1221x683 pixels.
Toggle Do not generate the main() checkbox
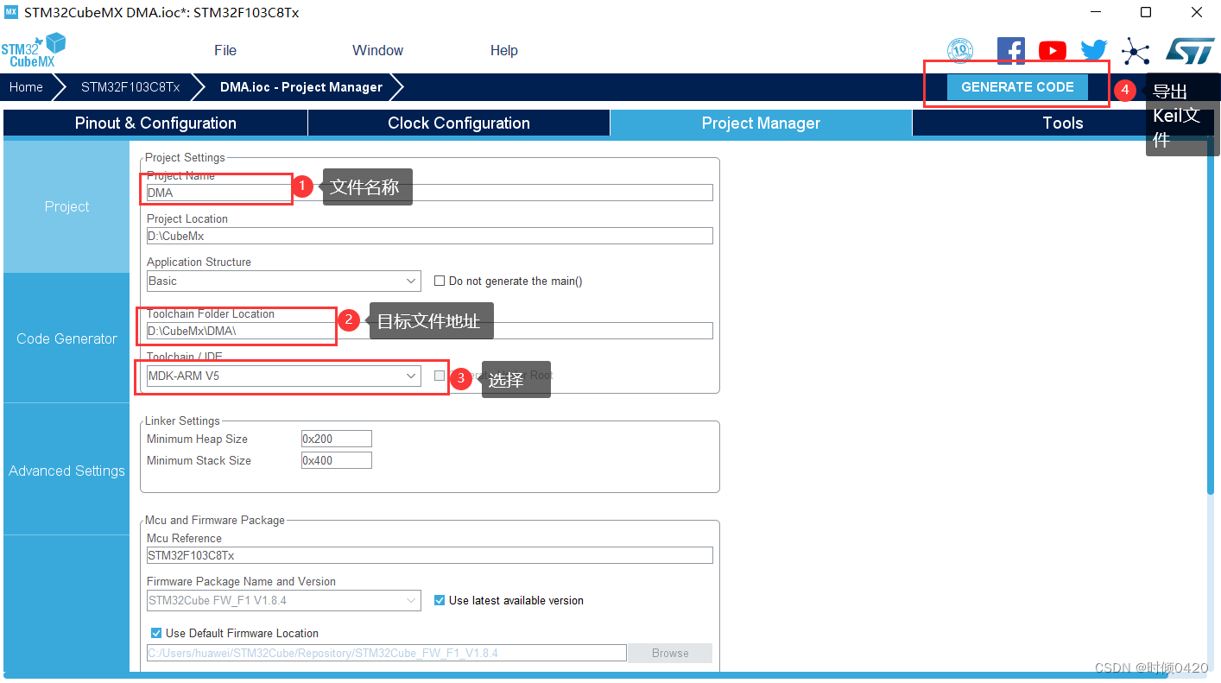(440, 281)
